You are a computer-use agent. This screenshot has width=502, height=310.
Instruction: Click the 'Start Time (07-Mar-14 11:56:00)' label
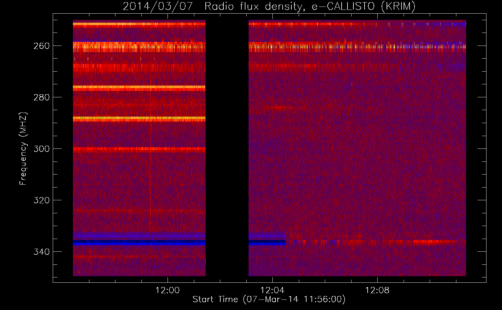click(x=269, y=299)
